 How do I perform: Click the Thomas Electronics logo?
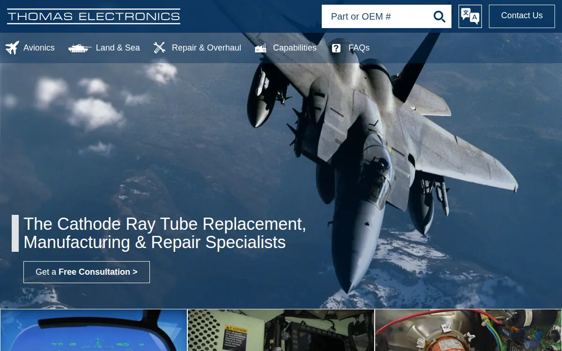94,16
